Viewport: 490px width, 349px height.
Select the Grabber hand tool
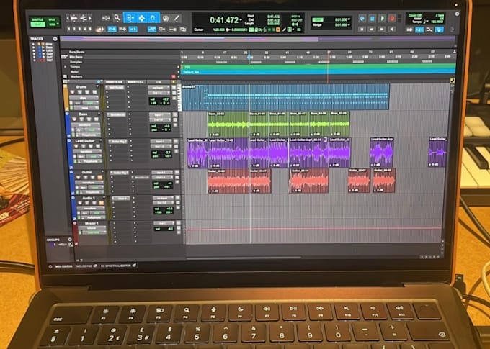point(153,18)
